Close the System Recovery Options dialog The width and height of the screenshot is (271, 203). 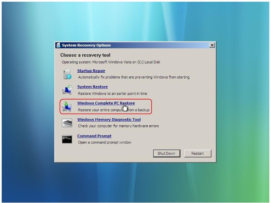(x=212, y=45)
